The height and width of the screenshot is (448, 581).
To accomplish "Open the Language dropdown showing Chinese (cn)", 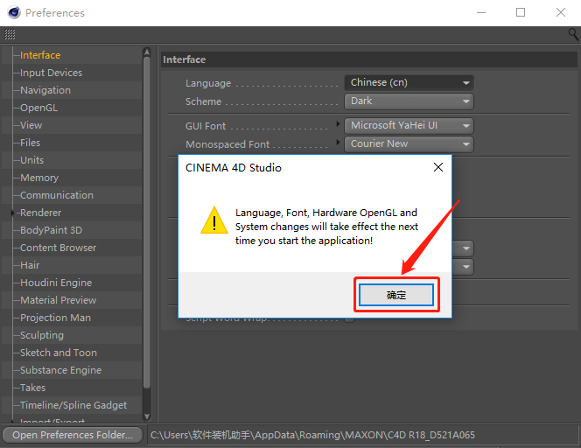I will (x=409, y=82).
